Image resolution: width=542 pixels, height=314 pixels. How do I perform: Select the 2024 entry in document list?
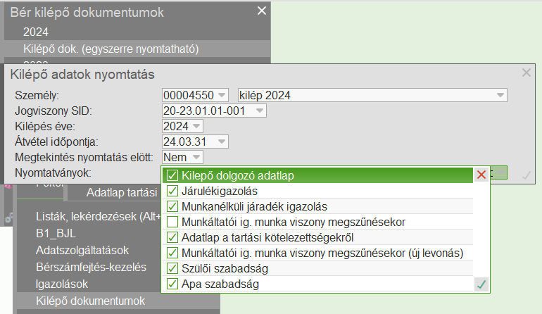tap(36, 32)
